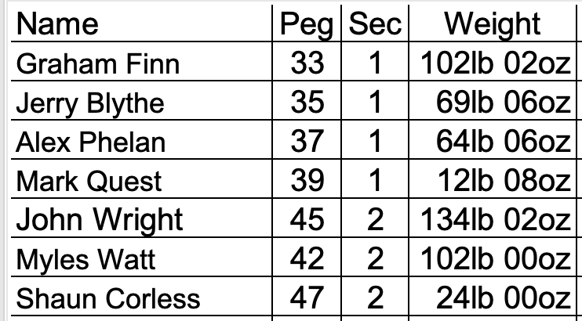The height and width of the screenshot is (321, 582).
Task: Select the Alex Phelan name cell
Action: pos(141,139)
